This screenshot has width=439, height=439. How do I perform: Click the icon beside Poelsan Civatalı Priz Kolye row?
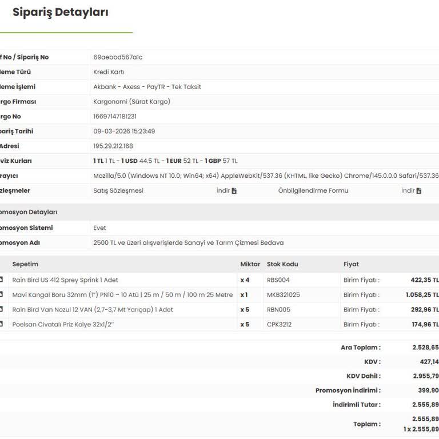pos(1,325)
